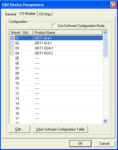Screen dimensions: 118x150
Task: Open the I/O Map tab
Action: 45,14
